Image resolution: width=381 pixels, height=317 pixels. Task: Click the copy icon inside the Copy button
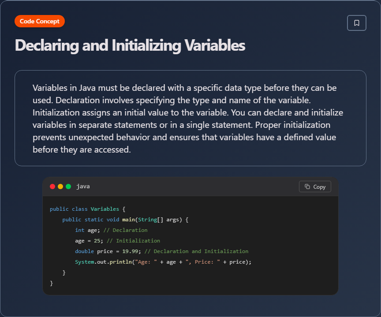307,186
